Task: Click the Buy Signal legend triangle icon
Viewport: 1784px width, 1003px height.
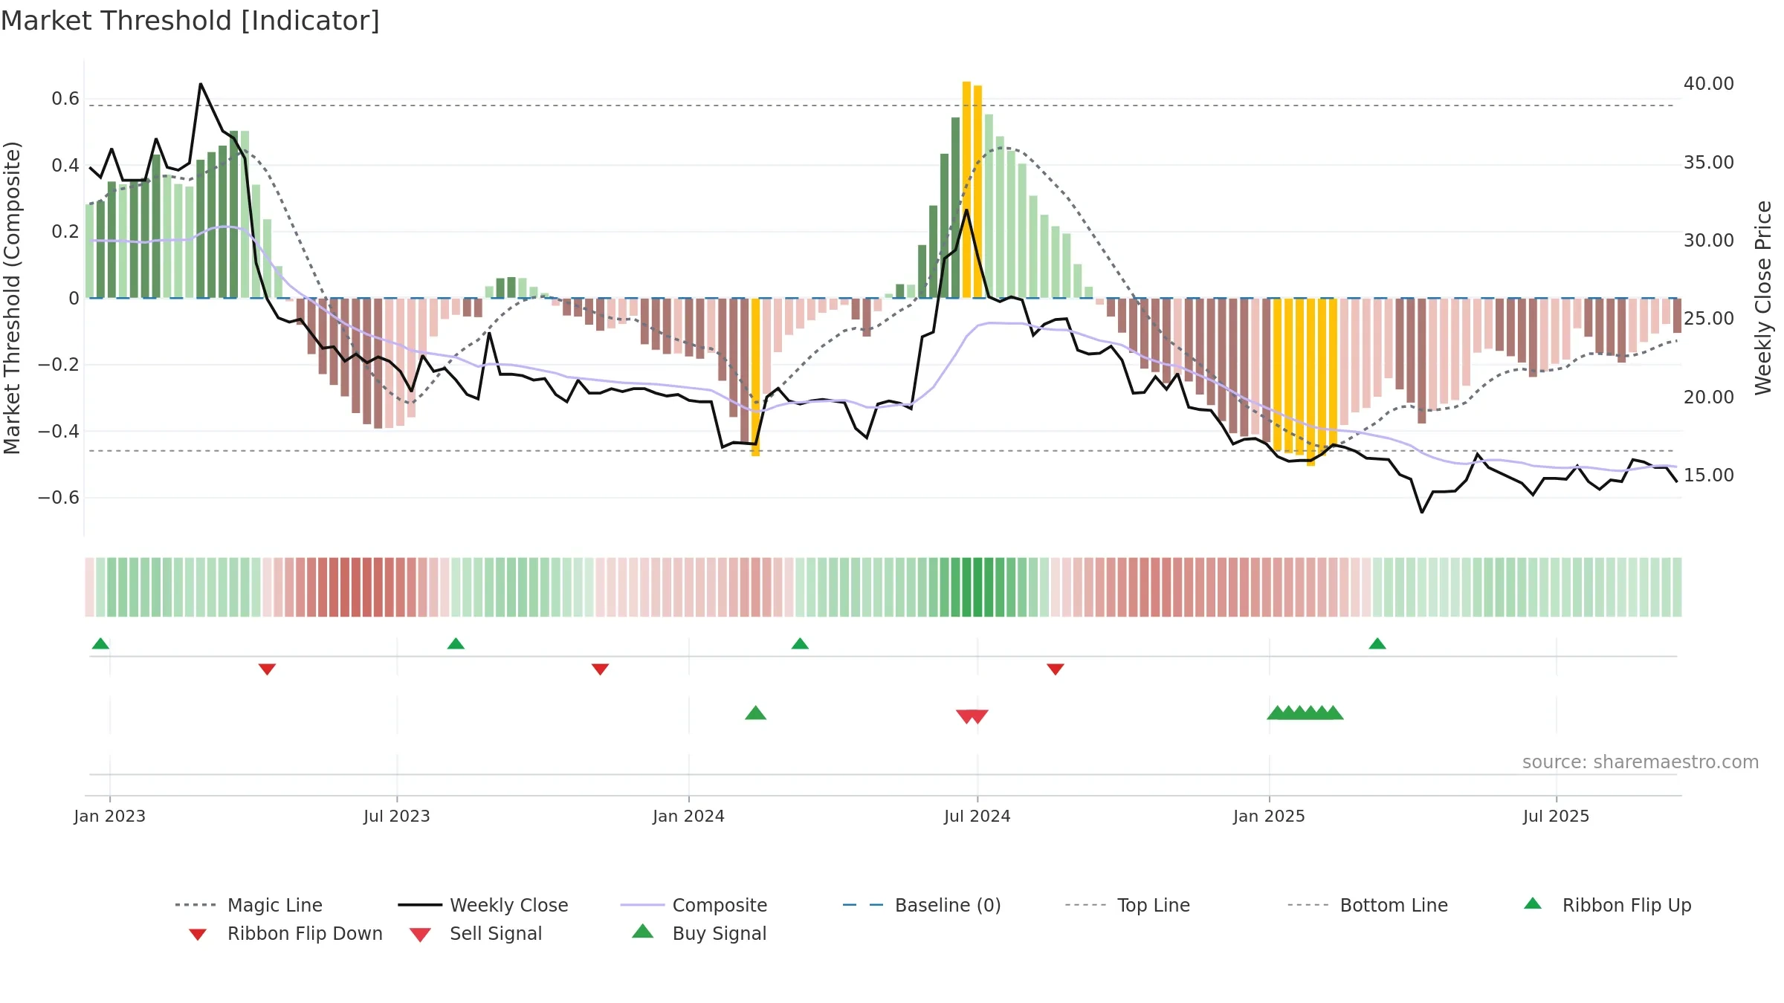Action: 642,931
